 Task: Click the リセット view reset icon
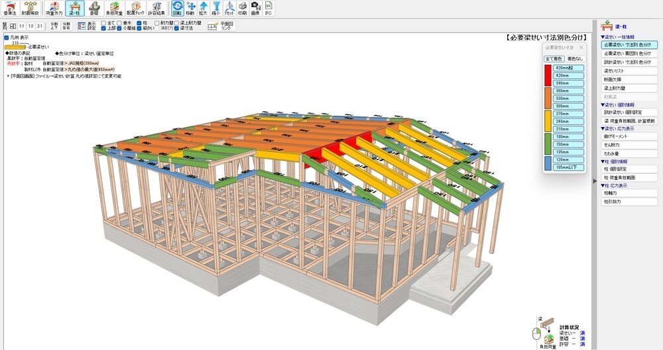tap(229, 8)
